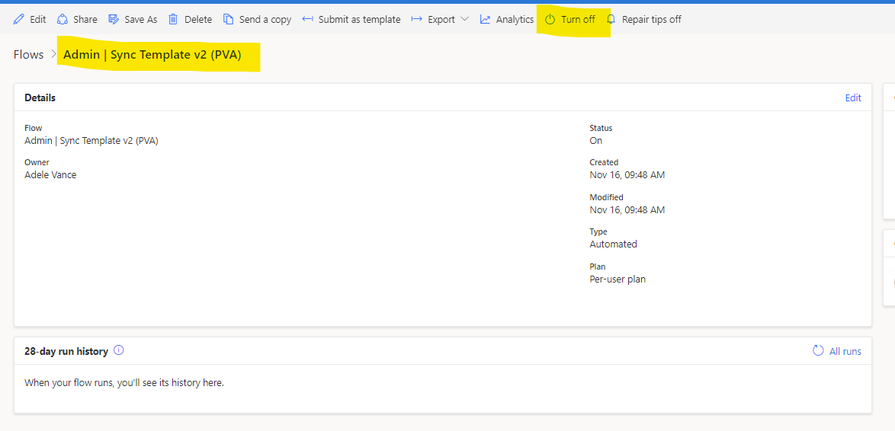Select Submit as template
Screen dimensions: 895x431
[351, 19]
